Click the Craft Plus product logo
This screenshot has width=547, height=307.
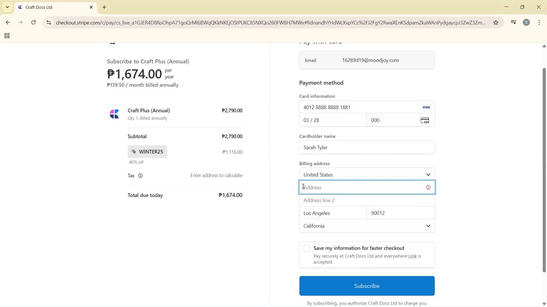click(x=114, y=114)
